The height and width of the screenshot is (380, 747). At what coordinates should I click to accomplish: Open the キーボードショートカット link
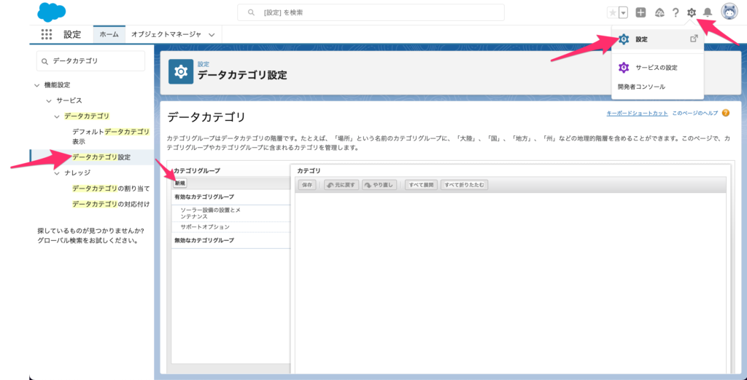(x=637, y=113)
